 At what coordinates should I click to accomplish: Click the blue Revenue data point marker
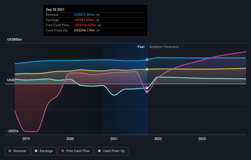coord(147,60)
